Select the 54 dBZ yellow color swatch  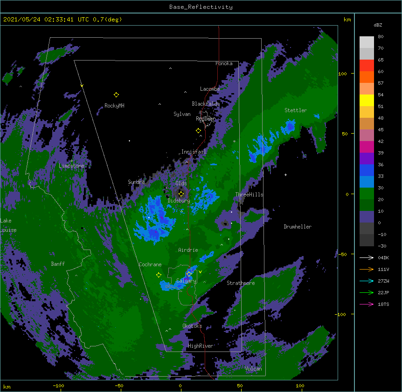367,100
